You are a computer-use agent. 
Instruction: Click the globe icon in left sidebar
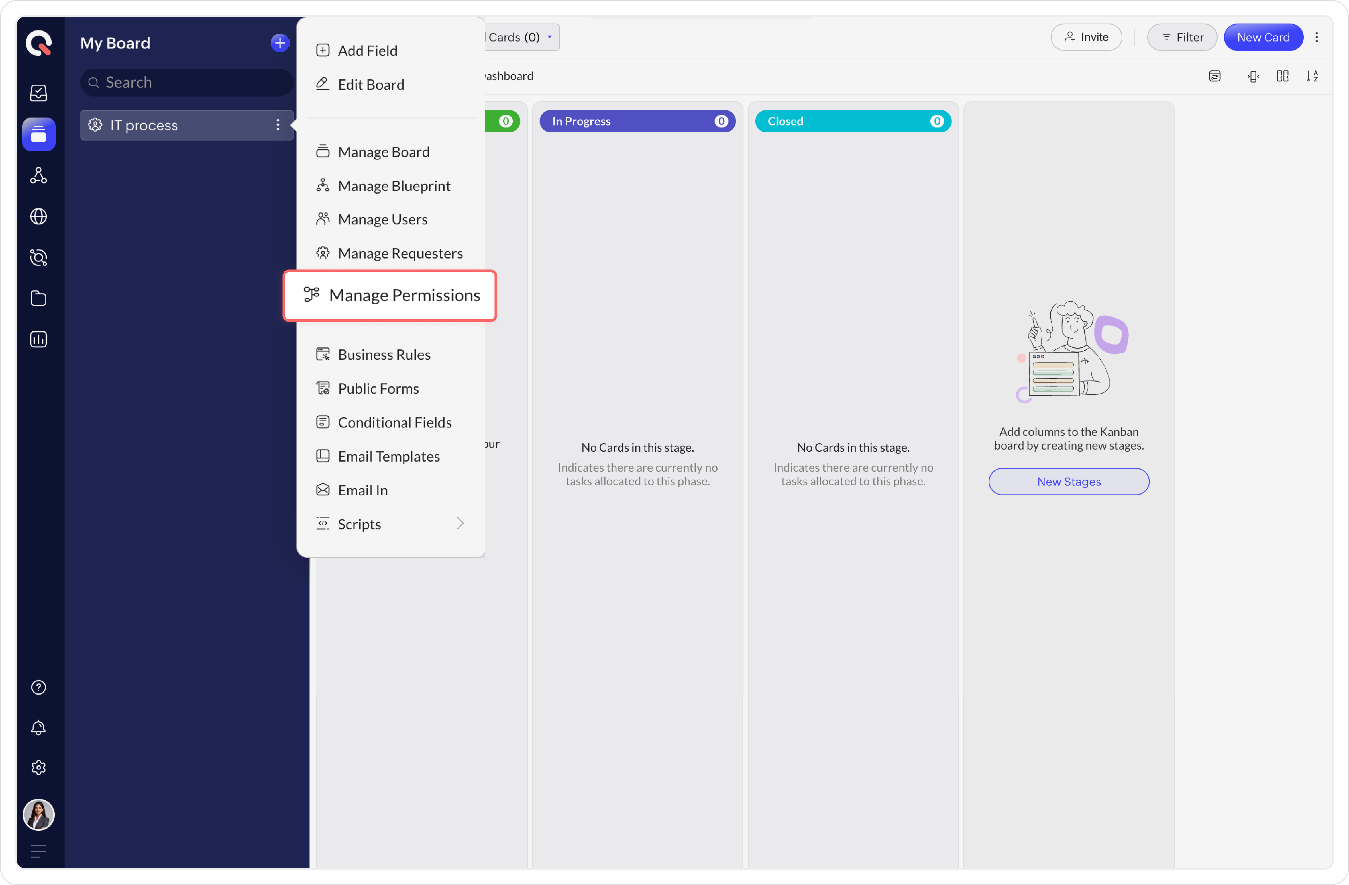38,216
